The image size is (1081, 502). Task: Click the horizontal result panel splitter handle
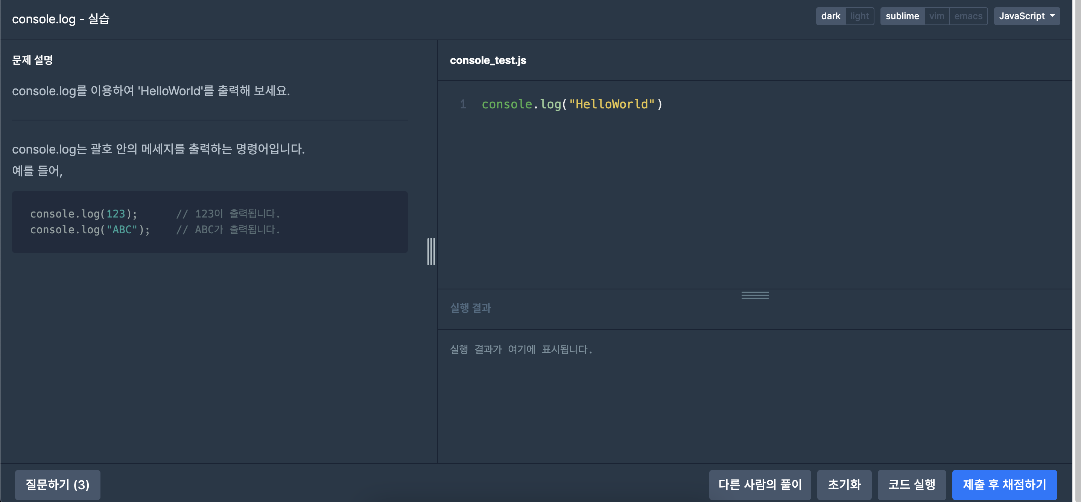click(754, 295)
